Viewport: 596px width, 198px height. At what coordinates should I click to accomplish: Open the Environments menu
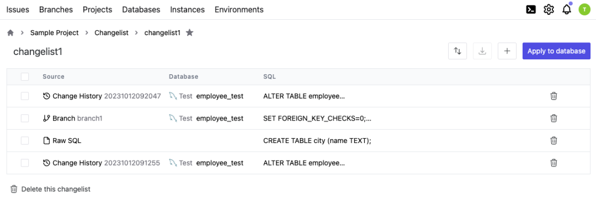tap(239, 10)
